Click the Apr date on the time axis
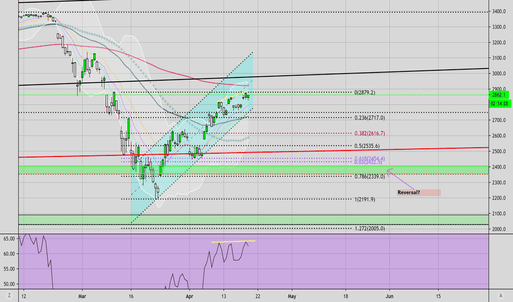The height and width of the screenshot is (302, 513). tap(189, 297)
